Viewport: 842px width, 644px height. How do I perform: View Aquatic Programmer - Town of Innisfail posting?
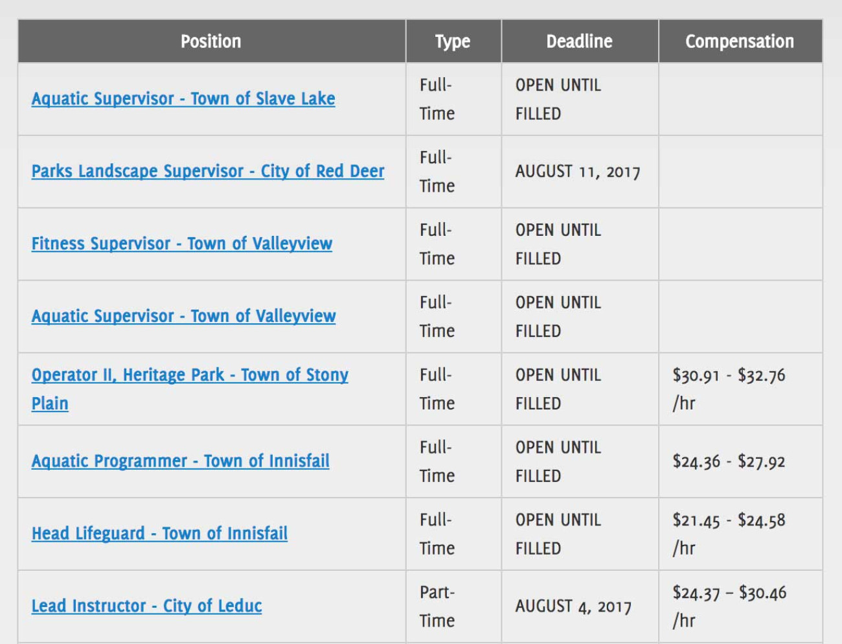pyautogui.click(x=180, y=462)
